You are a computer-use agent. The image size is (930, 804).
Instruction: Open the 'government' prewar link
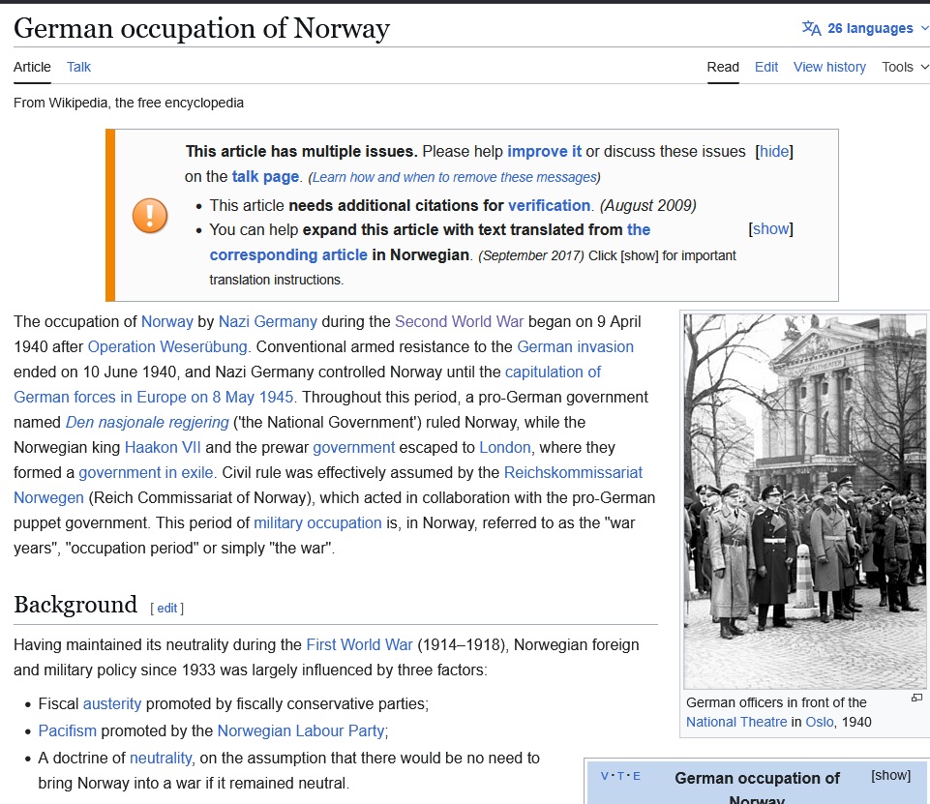[x=353, y=447]
